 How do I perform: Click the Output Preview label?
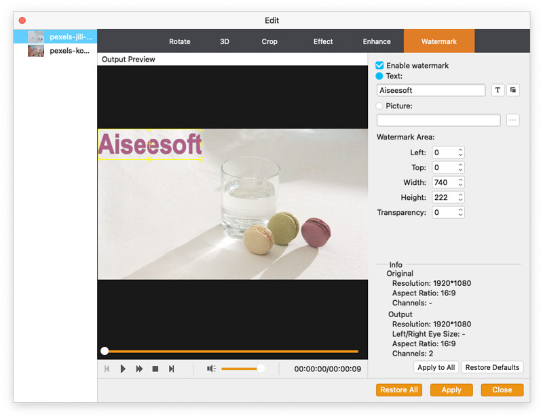(x=128, y=59)
